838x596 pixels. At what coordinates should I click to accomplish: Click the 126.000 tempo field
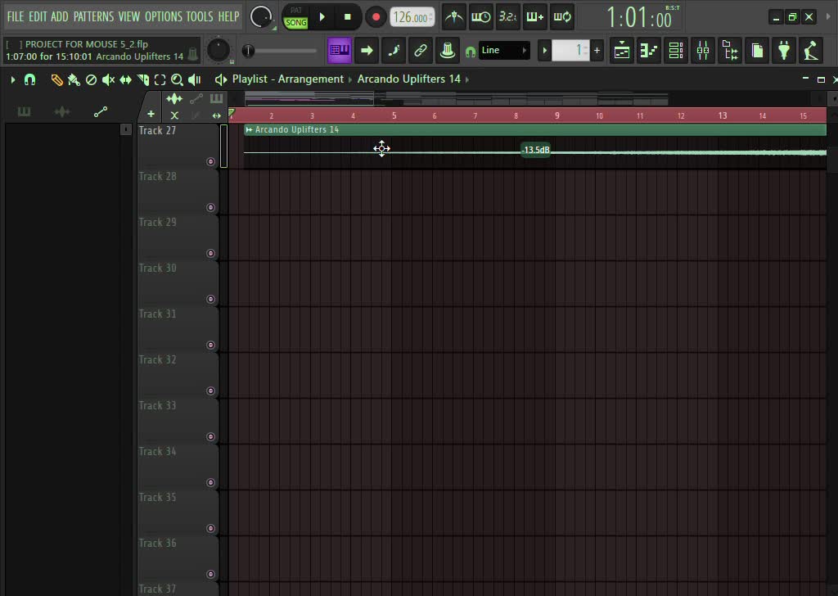click(412, 17)
